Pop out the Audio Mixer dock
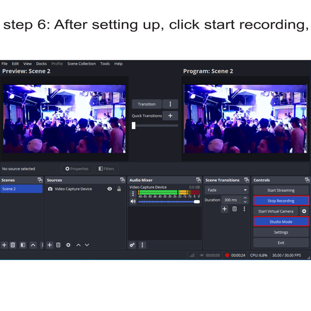 (199, 180)
